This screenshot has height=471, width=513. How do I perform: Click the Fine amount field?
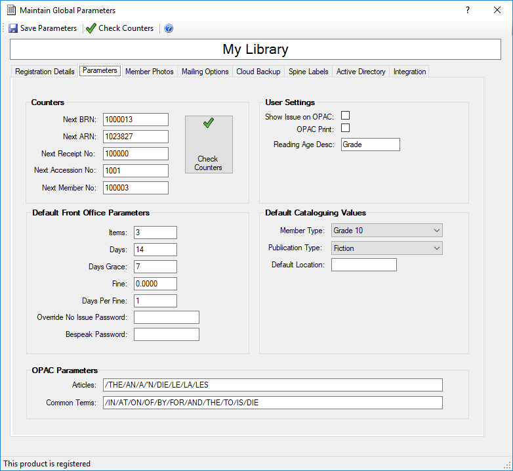click(155, 284)
